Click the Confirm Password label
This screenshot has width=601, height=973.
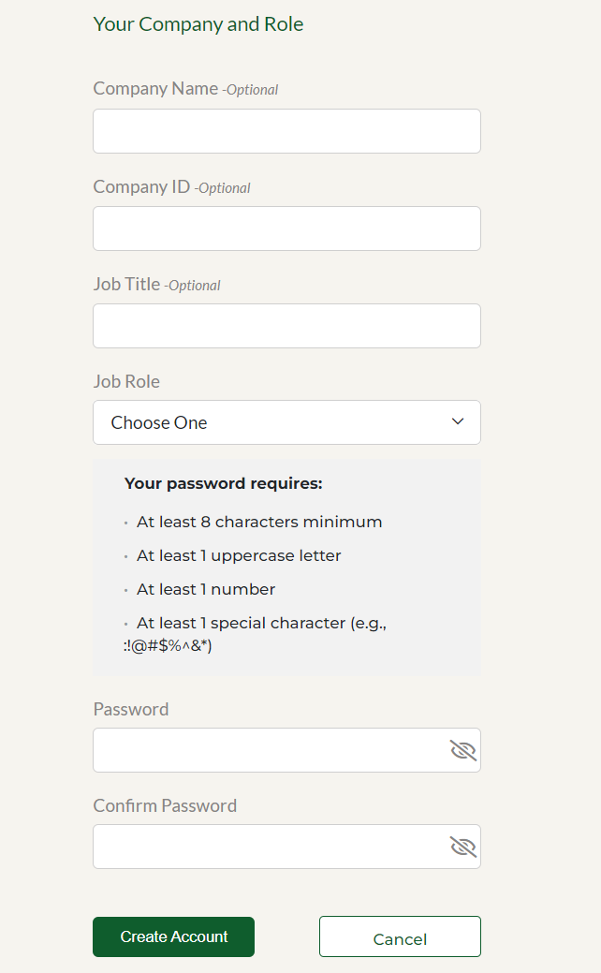[165, 805]
